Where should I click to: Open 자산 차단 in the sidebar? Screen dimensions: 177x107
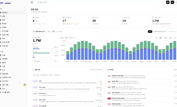pyautogui.click(x=13, y=81)
